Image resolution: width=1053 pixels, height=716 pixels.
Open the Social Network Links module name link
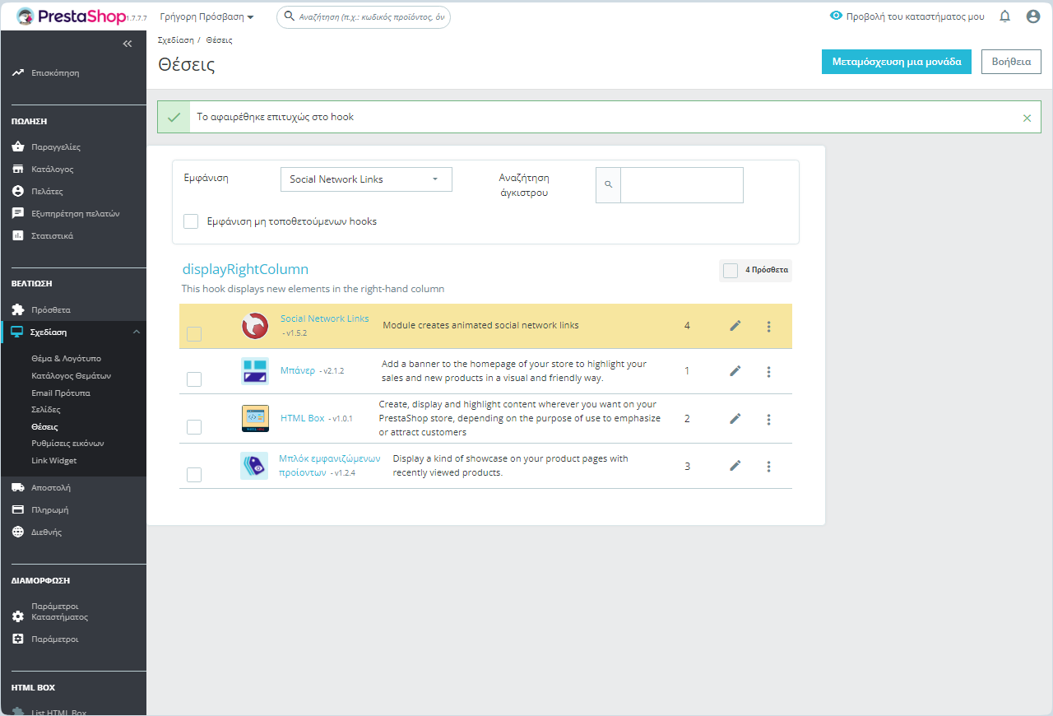point(325,318)
